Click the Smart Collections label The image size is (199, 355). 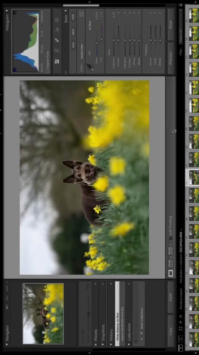(142, 318)
